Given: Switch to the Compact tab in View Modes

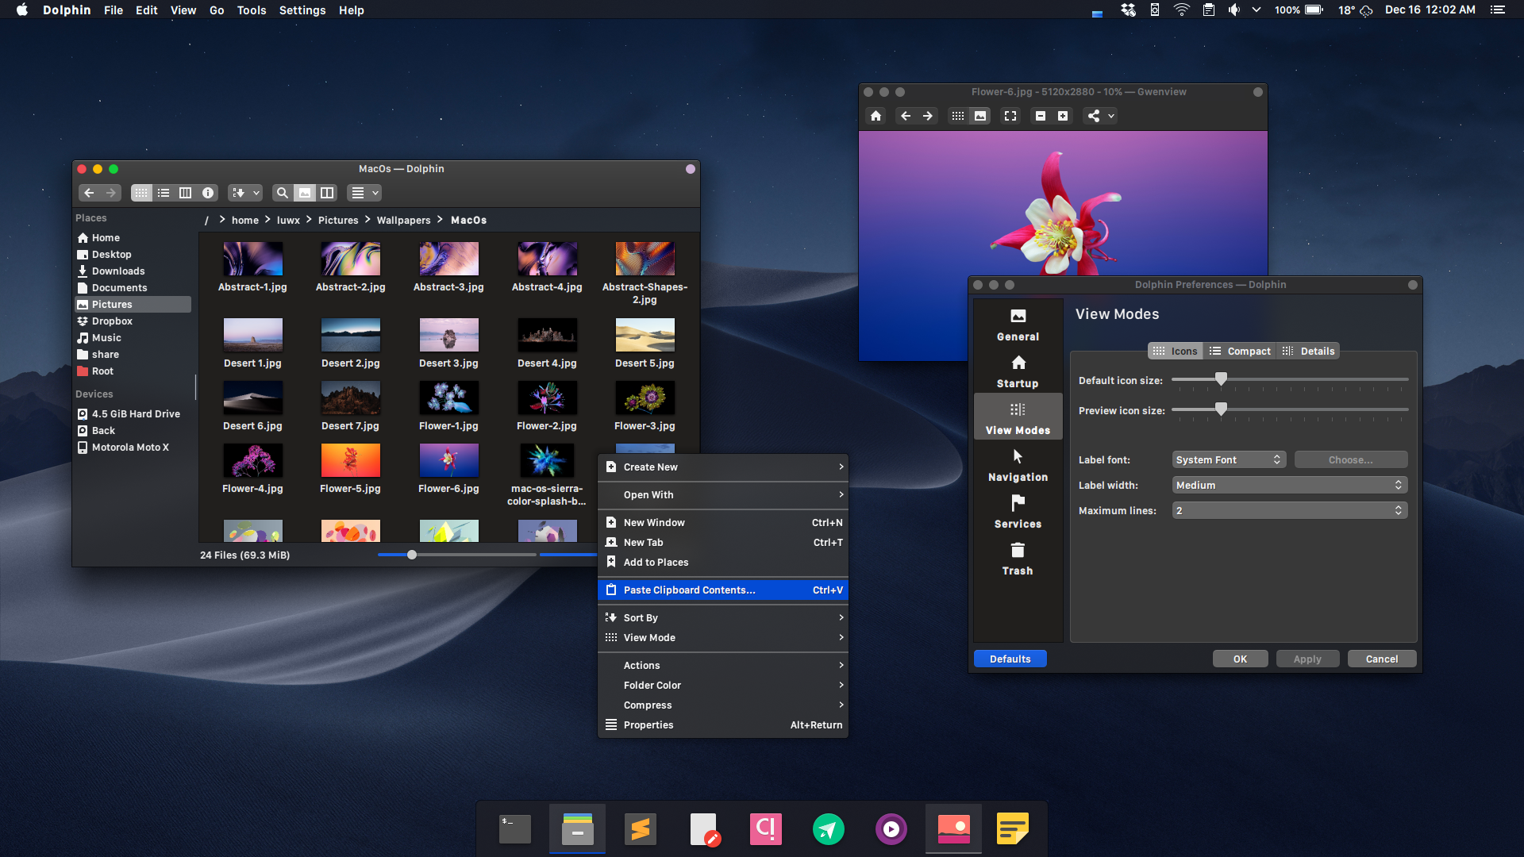Looking at the screenshot, I should click(x=1240, y=351).
